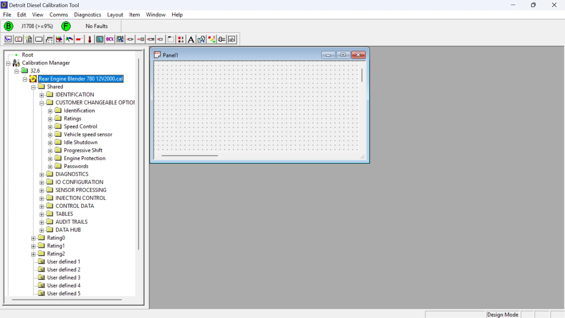Image resolution: width=565 pixels, height=318 pixels.
Task: Open the Diagnostics menu
Action: pyautogui.click(x=87, y=15)
